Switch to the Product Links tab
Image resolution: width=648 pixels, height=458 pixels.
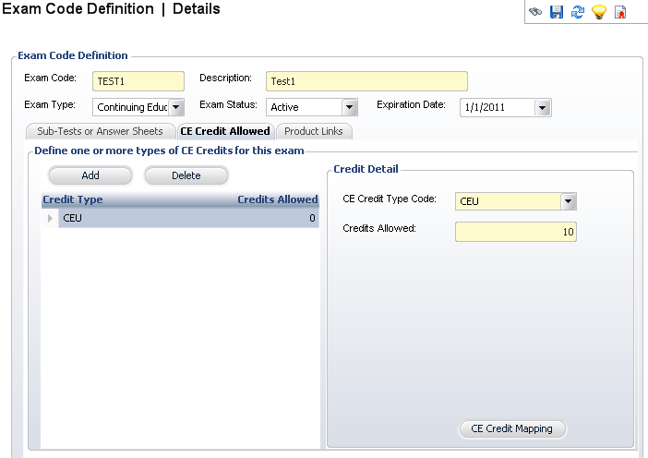click(314, 131)
